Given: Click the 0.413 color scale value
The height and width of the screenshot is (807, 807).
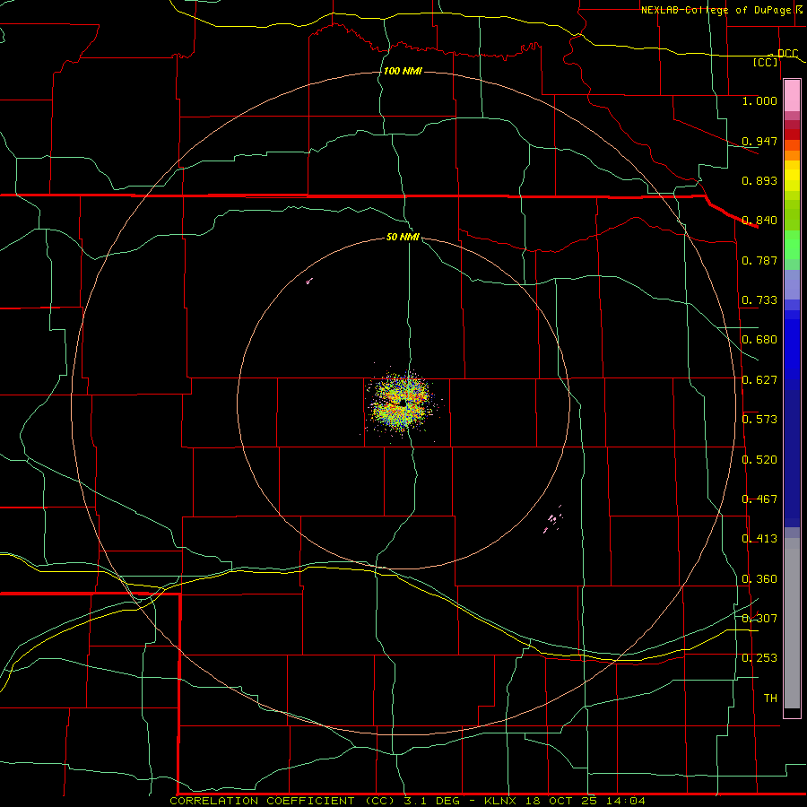Looking at the screenshot, I should (759, 539).
